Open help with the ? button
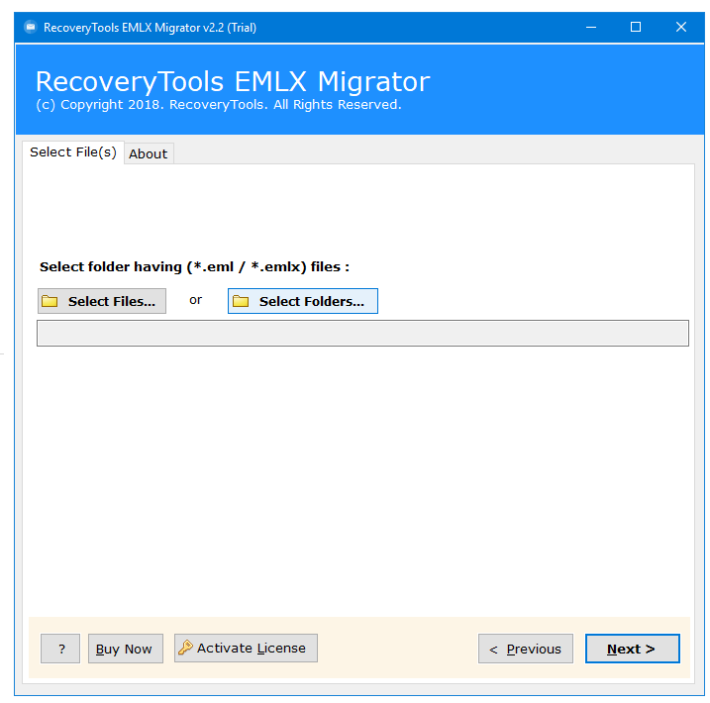The width and height of the screenshot is (710, 703). [x=60, y=649]
